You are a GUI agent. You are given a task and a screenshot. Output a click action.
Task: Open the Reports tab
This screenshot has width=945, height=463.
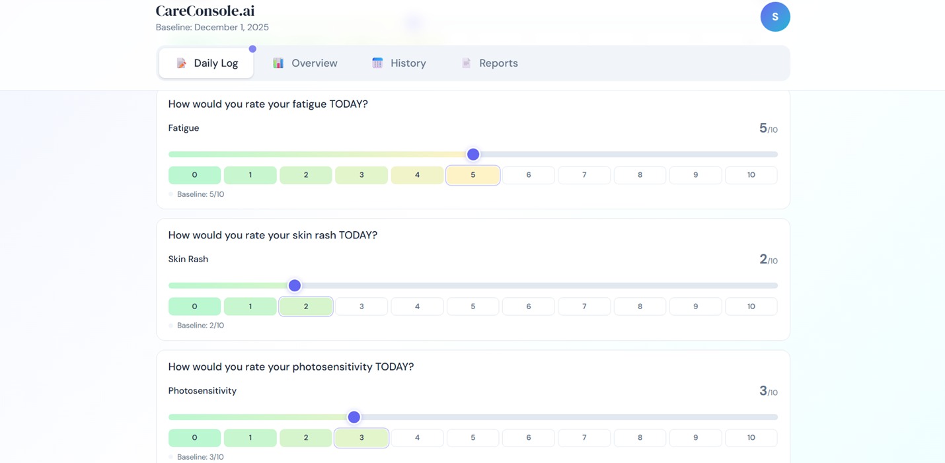click(489, 63)
